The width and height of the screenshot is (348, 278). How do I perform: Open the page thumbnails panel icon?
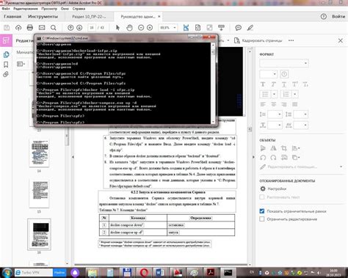(6, 54)
